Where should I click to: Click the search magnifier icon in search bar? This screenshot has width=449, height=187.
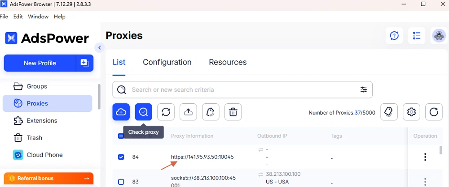[x=121, y=89]
